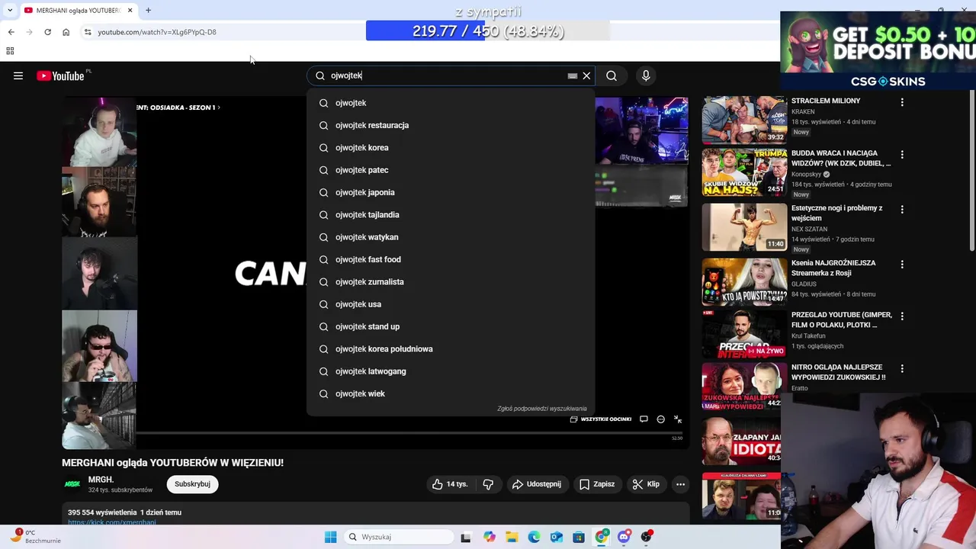Open the on-screen keyboard icon in search box

pos(573,75)
